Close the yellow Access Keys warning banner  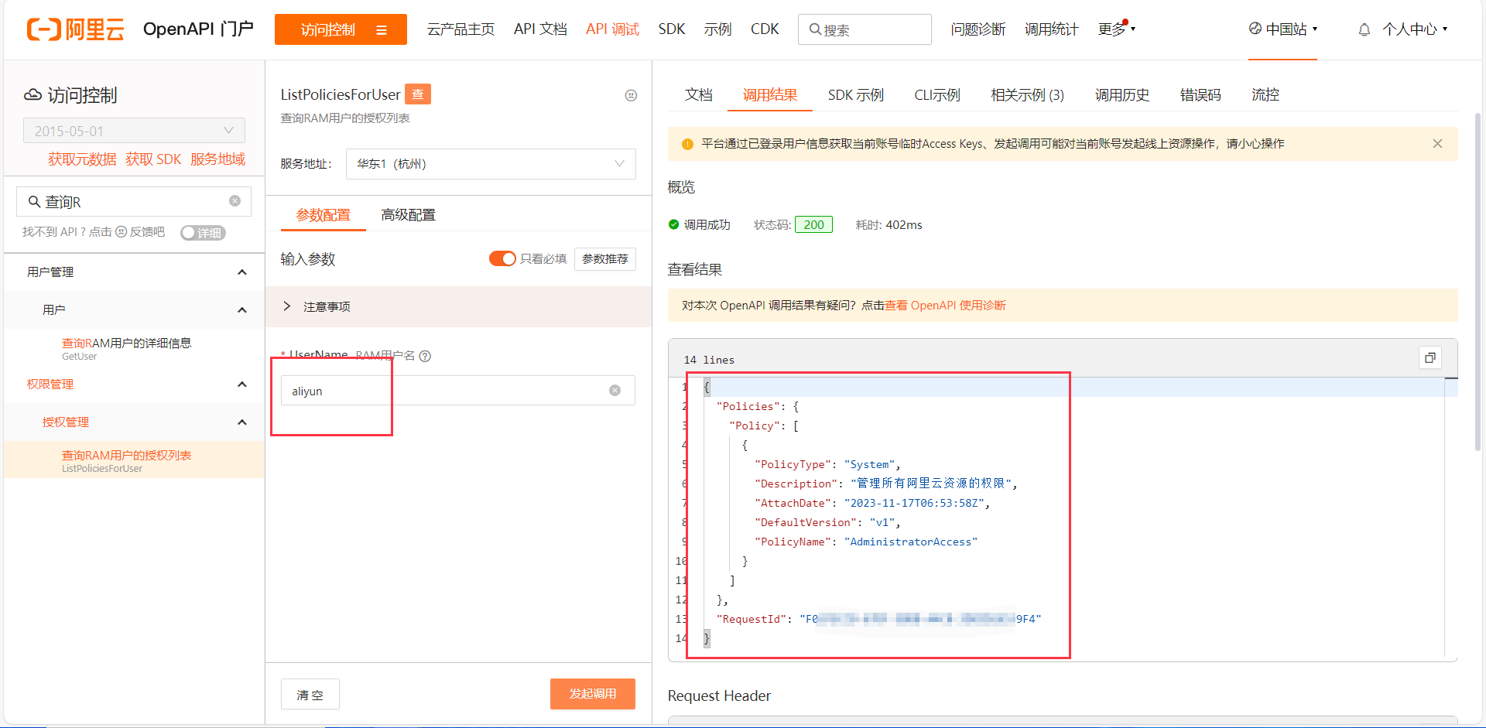(1437, 144)
